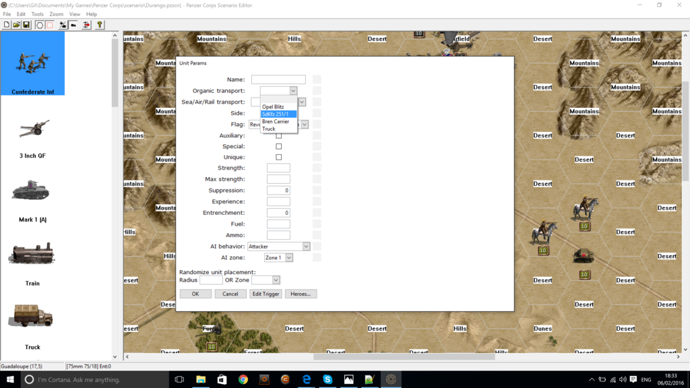This screenshot has height=388, width=690.
Task: Choose Opel Blitz from transport list
Action: tap(278, 106)
